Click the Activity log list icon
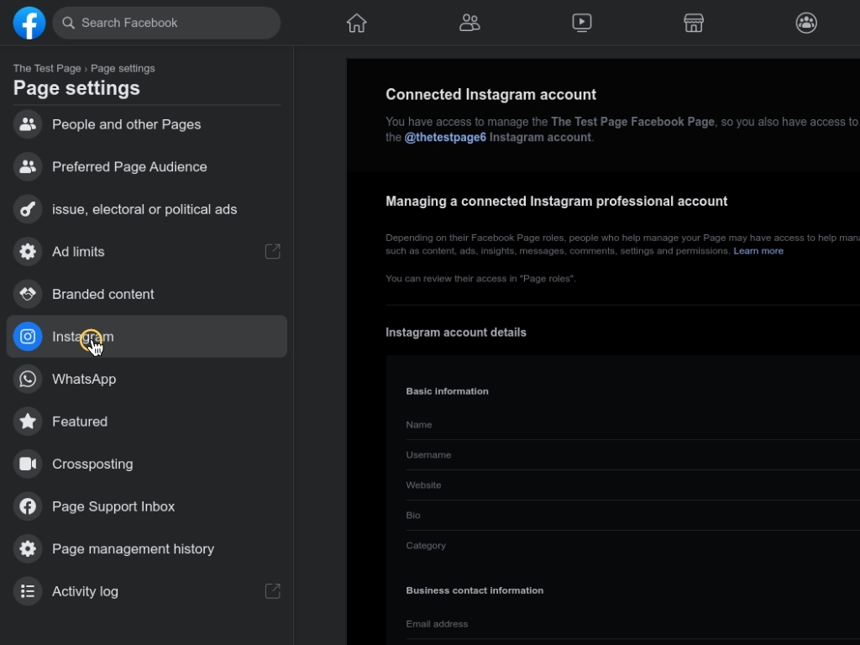 pyautogui.click(x=28, y=591)
